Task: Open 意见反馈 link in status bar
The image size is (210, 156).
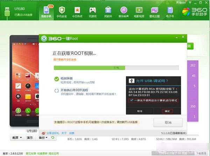Action: coord(31,154)
